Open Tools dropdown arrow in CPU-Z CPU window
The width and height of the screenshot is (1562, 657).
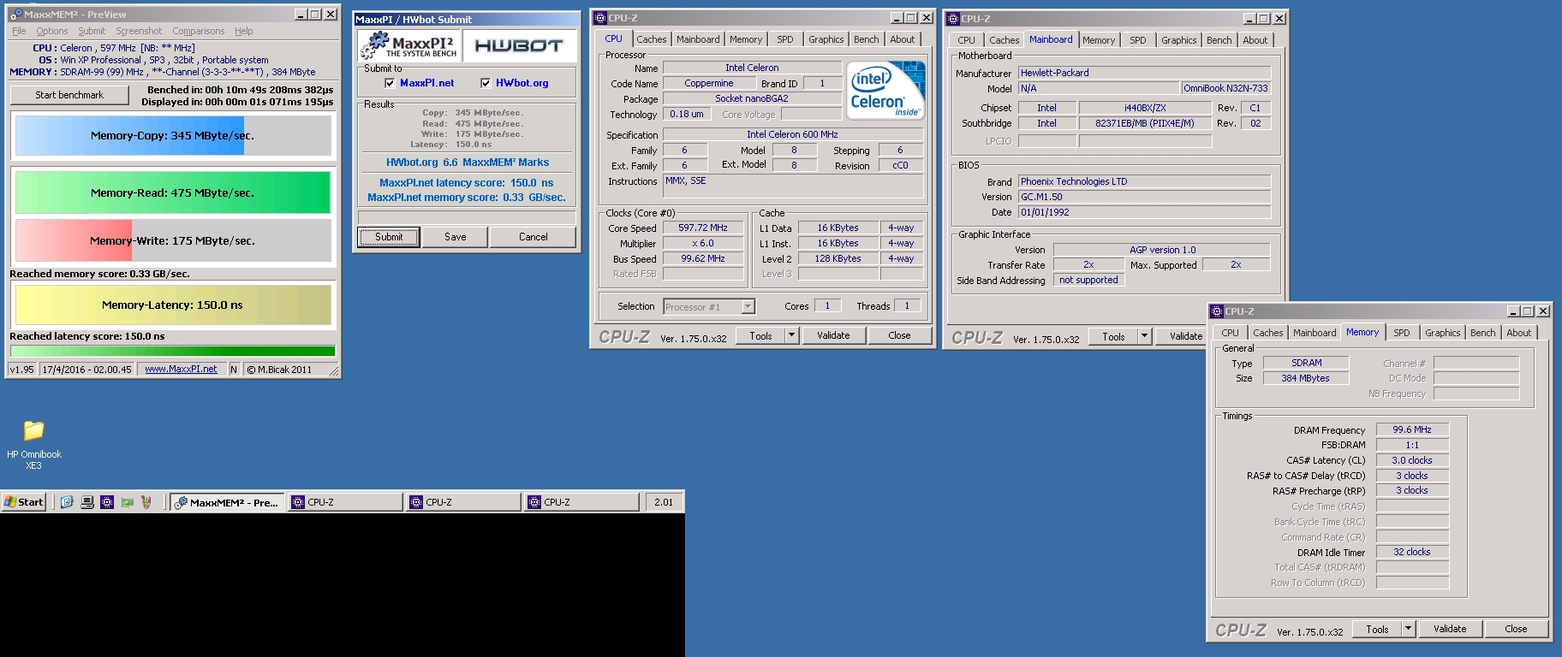coord(791,335)
